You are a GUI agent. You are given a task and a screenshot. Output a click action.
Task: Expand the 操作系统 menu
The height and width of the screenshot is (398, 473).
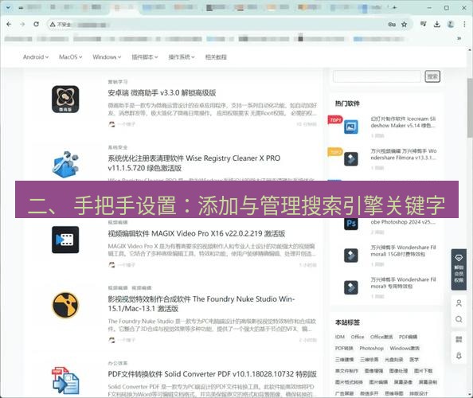[x=182, y=57]
